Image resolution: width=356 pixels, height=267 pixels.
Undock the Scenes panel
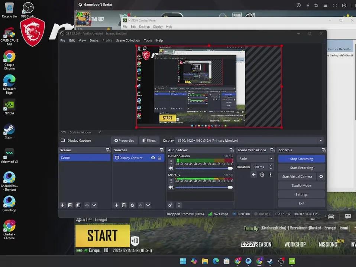(108, 150)
